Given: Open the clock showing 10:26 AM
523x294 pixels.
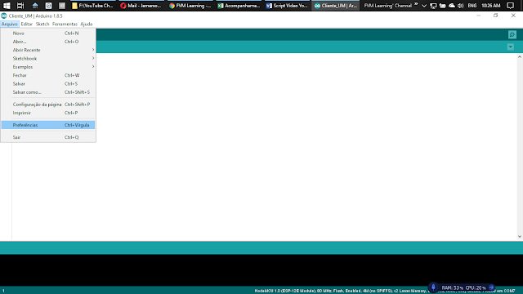Looking at the screenshot, I should tap(490, 6).
